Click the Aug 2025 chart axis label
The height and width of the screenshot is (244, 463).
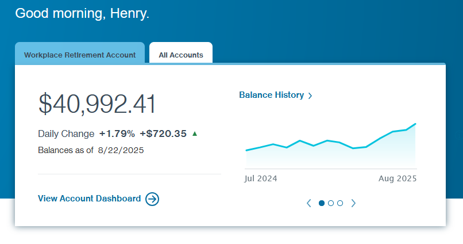398,178
